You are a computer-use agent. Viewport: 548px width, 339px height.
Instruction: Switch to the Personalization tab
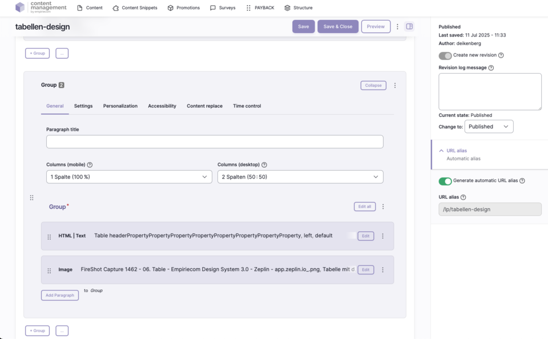(120, 106)
